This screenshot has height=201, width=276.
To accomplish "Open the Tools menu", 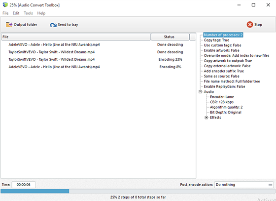I will pos(29,13).
